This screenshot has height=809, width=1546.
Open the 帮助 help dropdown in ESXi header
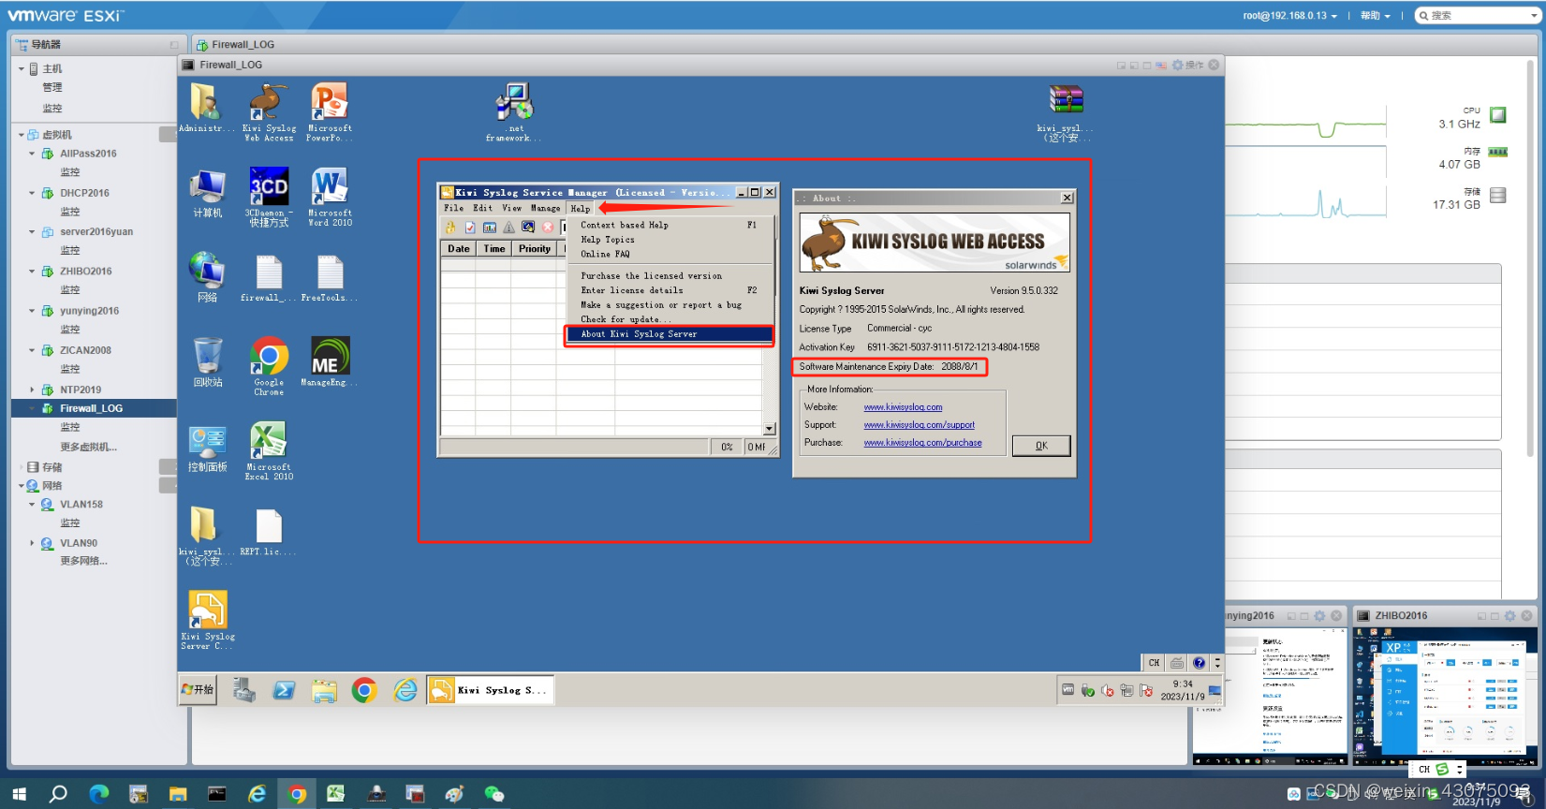tap(1375, 15)
